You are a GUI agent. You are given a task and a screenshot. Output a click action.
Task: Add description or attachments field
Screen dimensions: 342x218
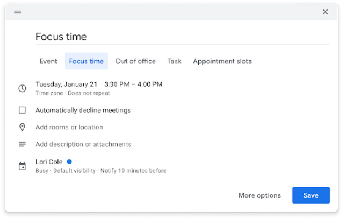pos(84,145)
